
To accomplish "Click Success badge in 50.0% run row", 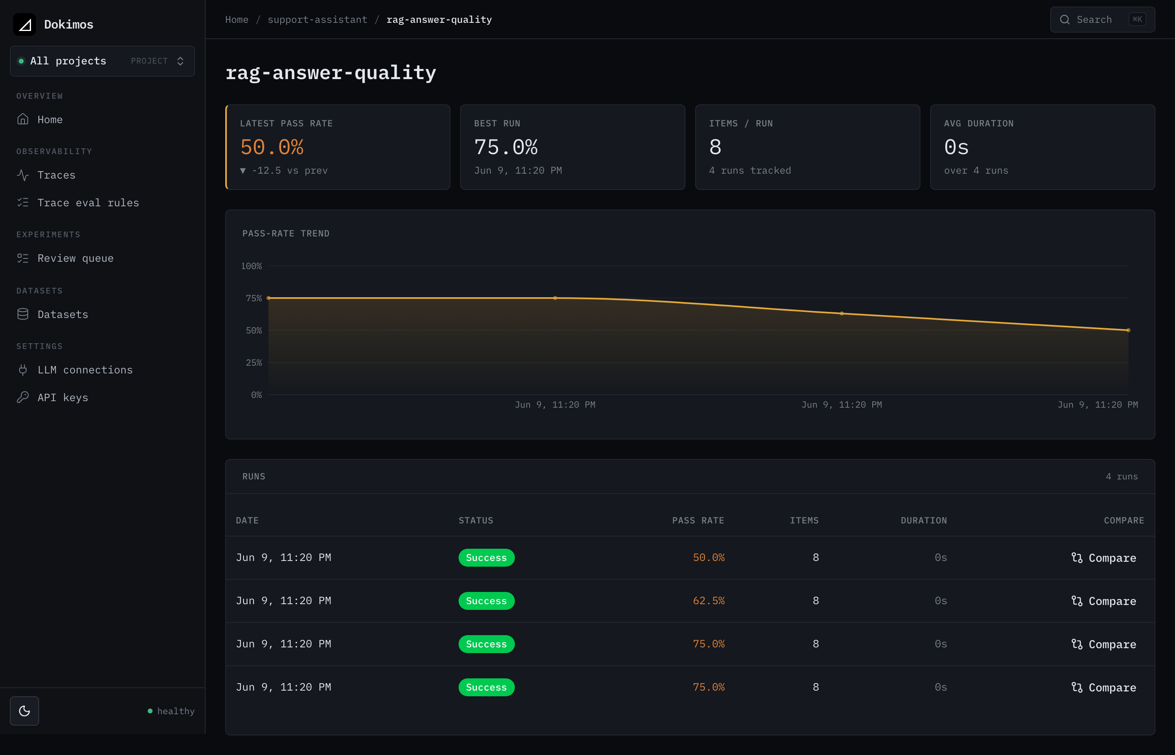I will [x=486, y=558].
